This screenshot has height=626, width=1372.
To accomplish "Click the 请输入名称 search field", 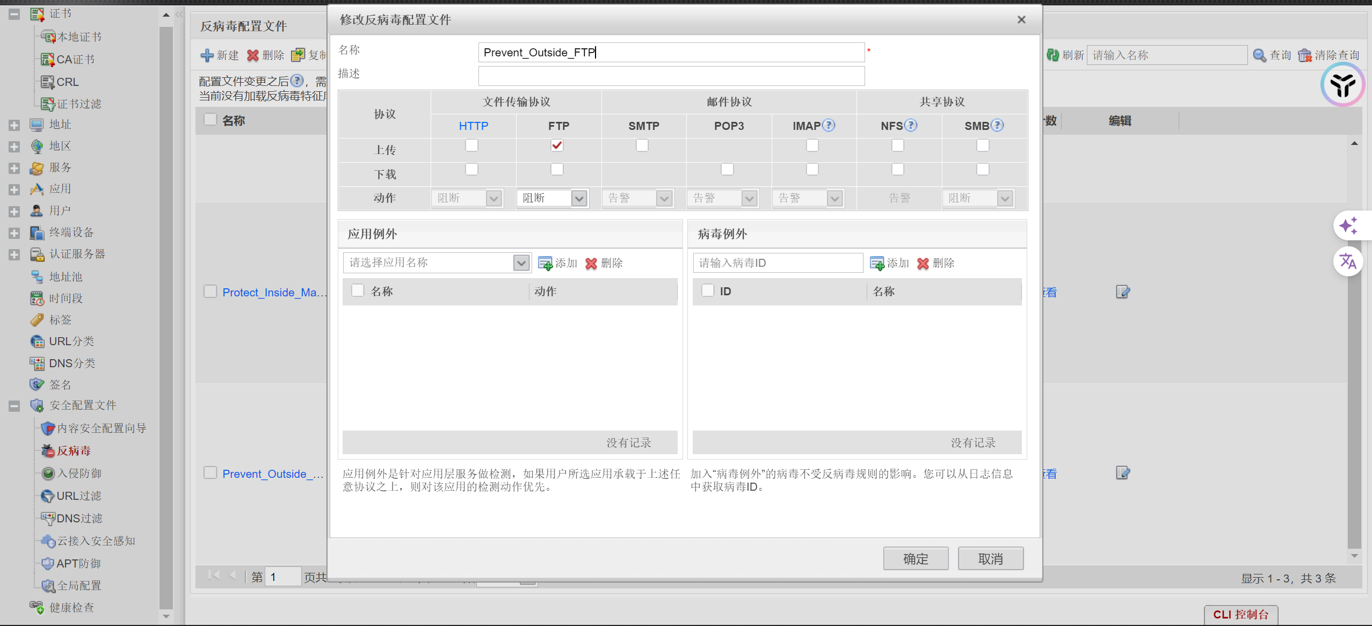I will tap(1167, 55).
